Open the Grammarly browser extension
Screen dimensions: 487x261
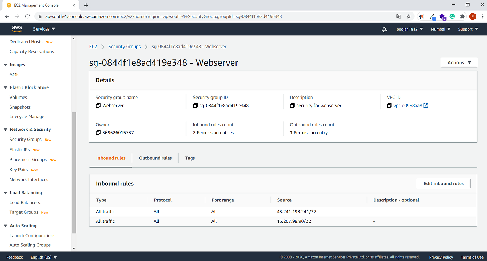pyautogui.click(x=452, y=16)
